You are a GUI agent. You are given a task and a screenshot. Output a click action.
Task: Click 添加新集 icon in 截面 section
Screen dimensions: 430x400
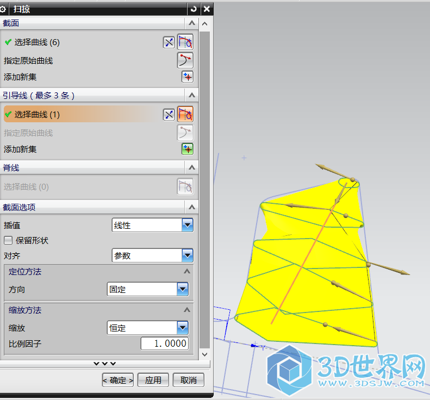188,77
